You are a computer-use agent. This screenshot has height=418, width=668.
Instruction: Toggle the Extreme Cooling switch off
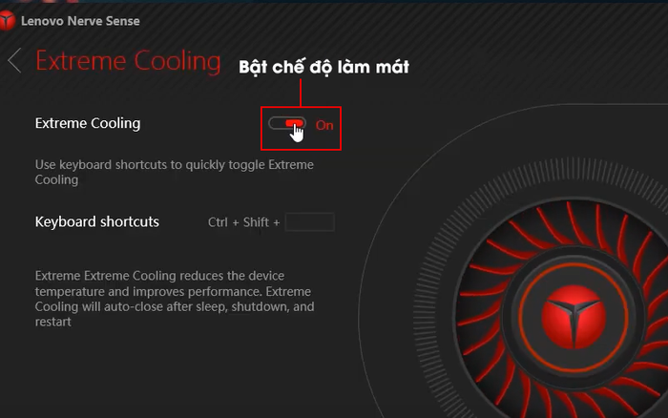tap(287, 123)
